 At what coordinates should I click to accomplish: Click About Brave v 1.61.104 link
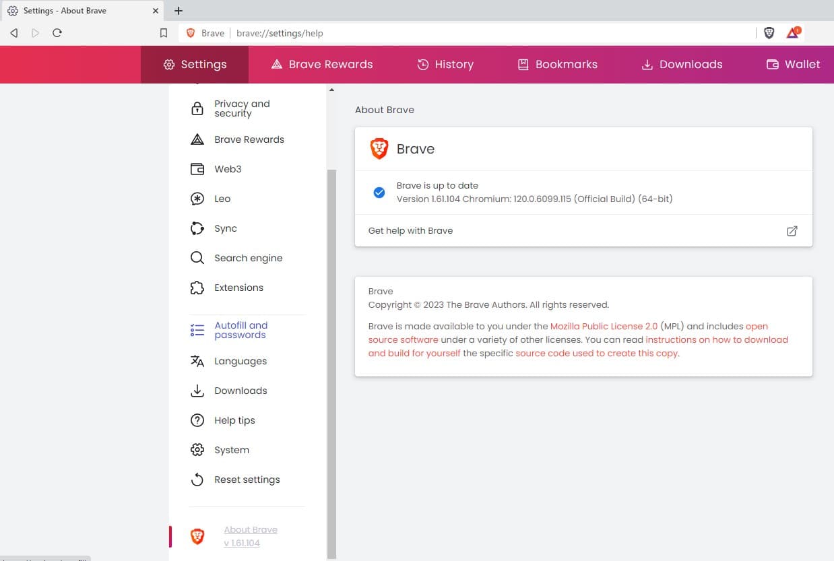click(251, 536)
